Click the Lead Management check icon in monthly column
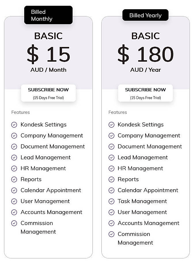This screenshot has height=263, width=193. (x=14, y=158)
